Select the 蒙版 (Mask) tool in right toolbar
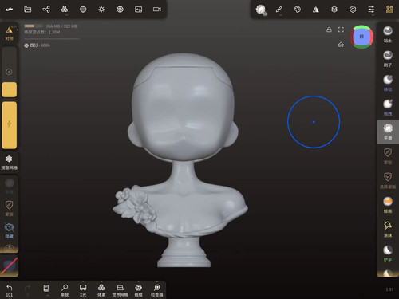Viewport: 399px width, 299px height. [x=388, y=156]
